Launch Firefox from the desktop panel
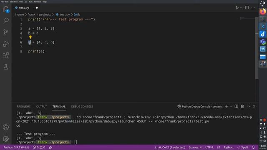The width and height of the screenshot is (267, 150). (x=263, y=12)
